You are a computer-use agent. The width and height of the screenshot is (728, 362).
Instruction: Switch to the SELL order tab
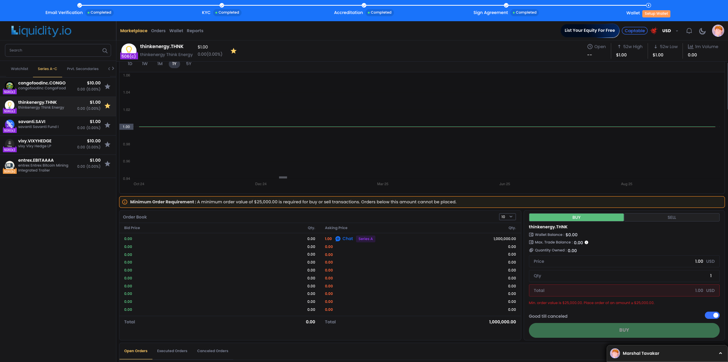pyautogui.click(x=672, y=217)
